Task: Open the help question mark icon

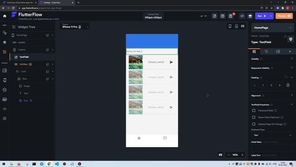Action: click(x=222, y=16)
